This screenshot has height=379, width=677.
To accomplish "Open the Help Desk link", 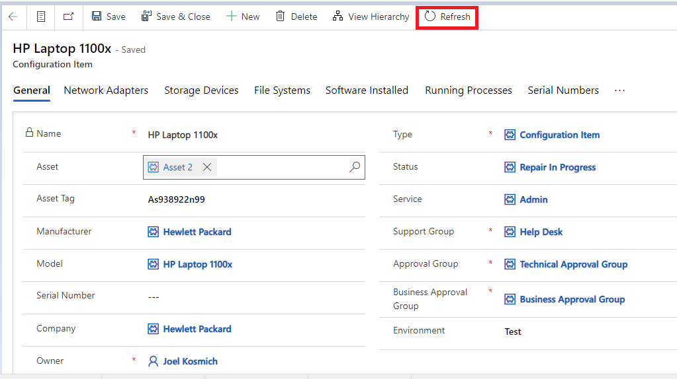I will click(541, 232).
